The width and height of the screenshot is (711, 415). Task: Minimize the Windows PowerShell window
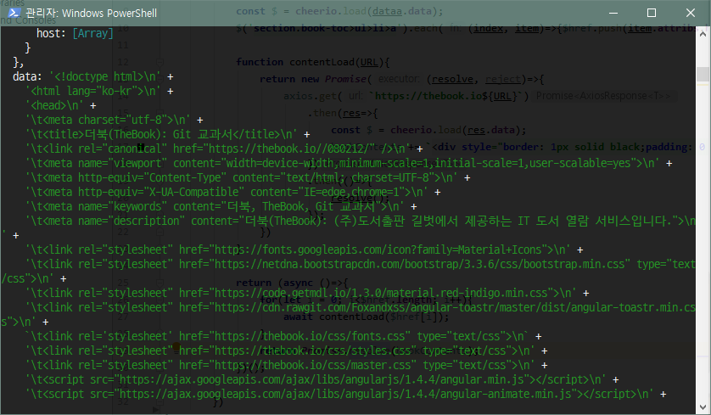point(613,13)
